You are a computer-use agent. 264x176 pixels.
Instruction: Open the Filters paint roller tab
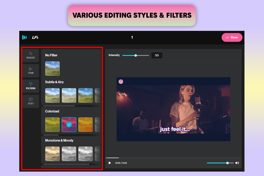(x=31, y=86)
